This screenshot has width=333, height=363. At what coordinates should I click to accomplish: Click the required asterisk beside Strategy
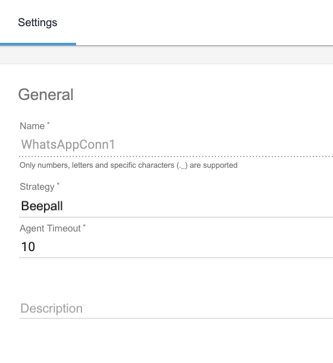click(x=58, y=184)
